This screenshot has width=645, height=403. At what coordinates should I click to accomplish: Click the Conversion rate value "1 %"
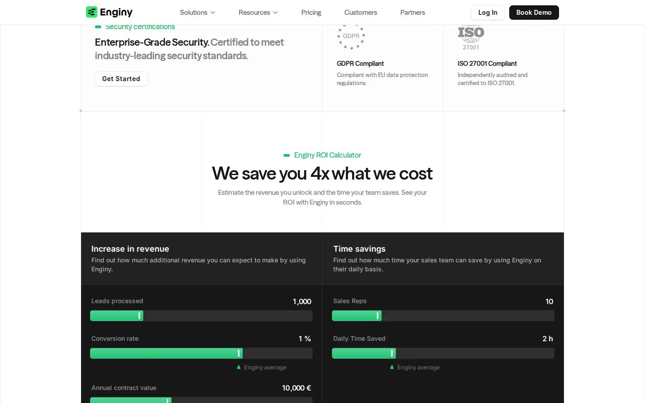click(305, 339)
